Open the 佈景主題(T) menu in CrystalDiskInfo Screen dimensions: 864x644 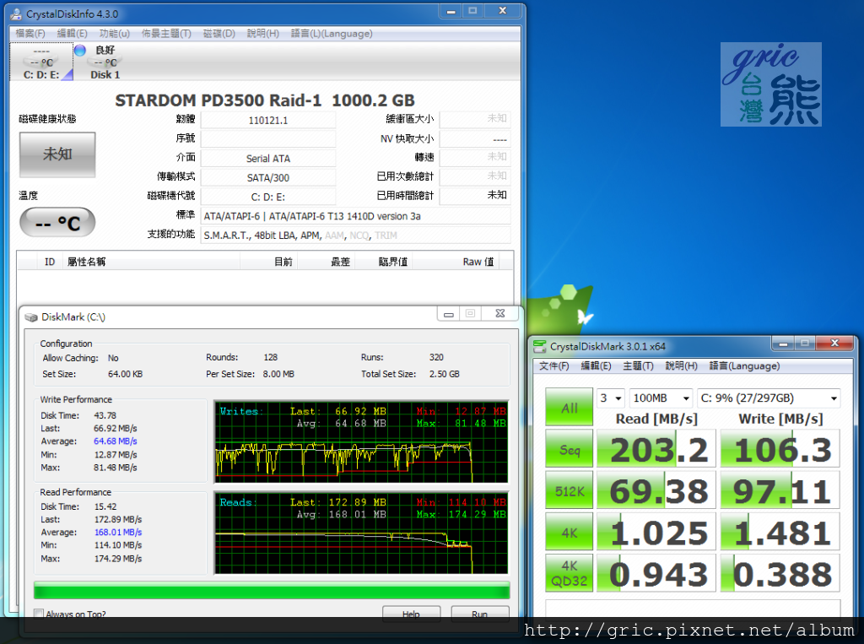click(x=166, y=34)
